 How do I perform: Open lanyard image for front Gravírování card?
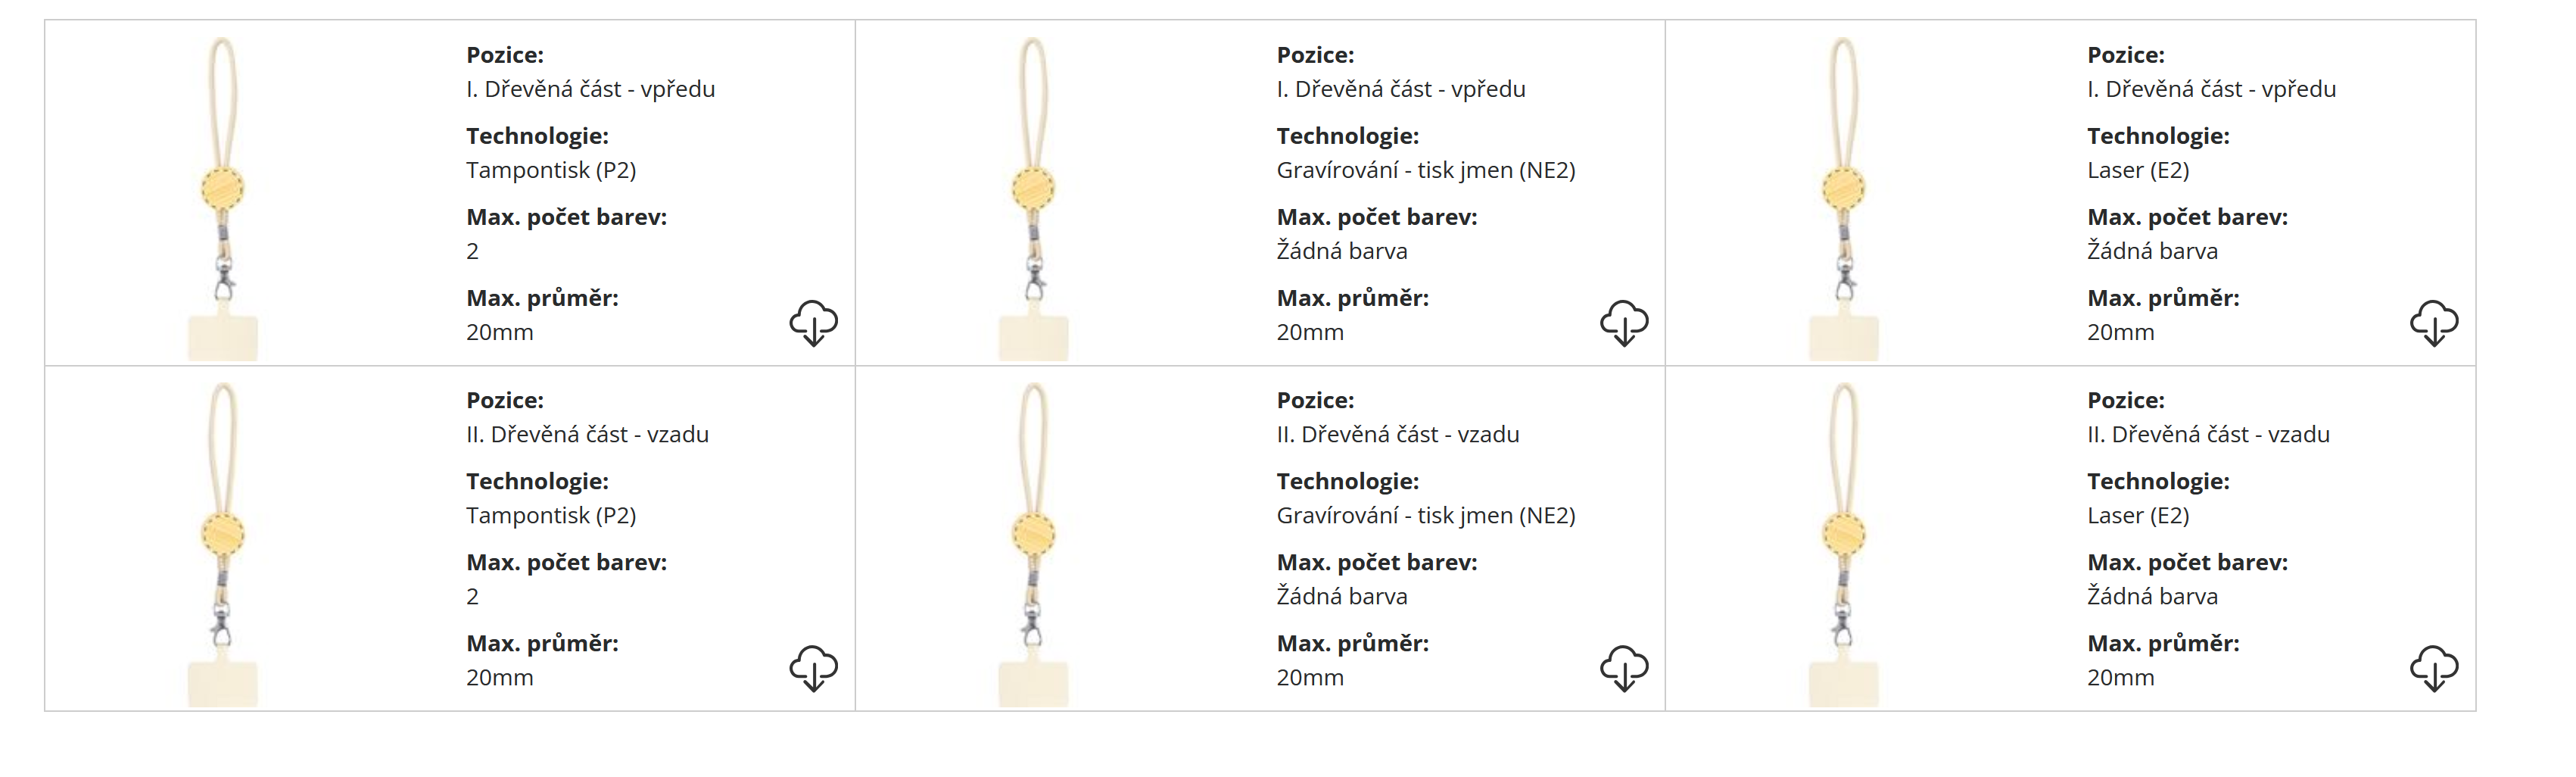tap(1033, 198)
